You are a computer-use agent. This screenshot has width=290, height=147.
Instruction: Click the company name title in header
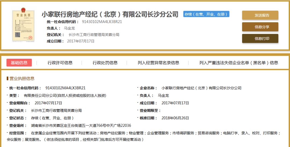(x=110, y=14)
